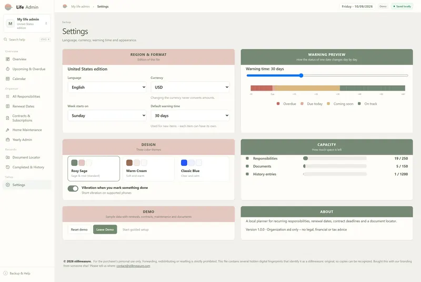
Task: Click the 19 / 250 responsibilities count
Action: pyautogui.click(x=401, y=158)
